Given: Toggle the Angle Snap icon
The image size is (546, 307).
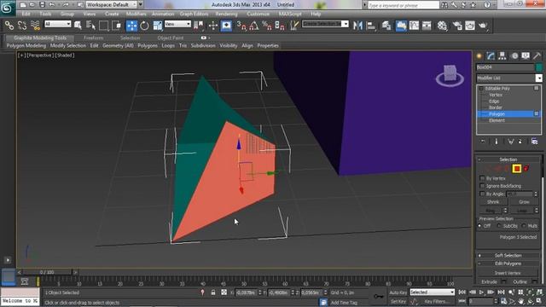Looking at the screenshot, I should (x=254, y=26).
